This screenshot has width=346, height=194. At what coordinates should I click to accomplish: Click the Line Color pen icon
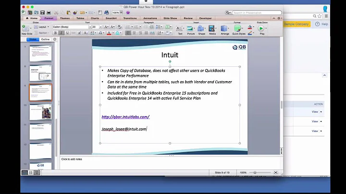pyautogui.click(x=250, y=33)
